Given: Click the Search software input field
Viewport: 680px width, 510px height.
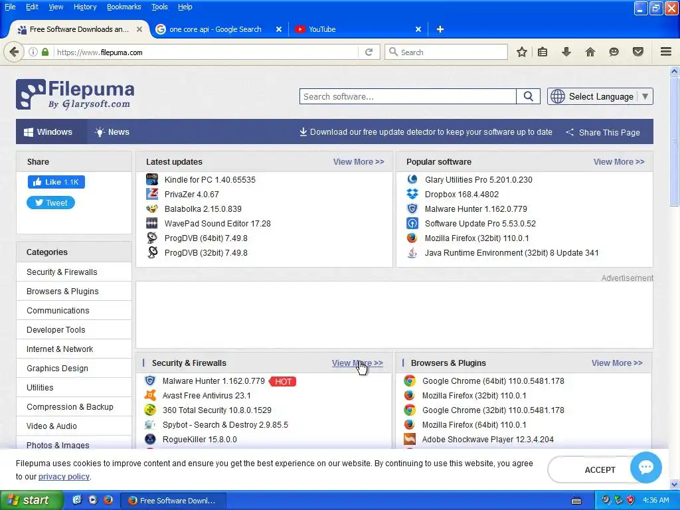Looking at the screenshot, I should coord(408,96).
